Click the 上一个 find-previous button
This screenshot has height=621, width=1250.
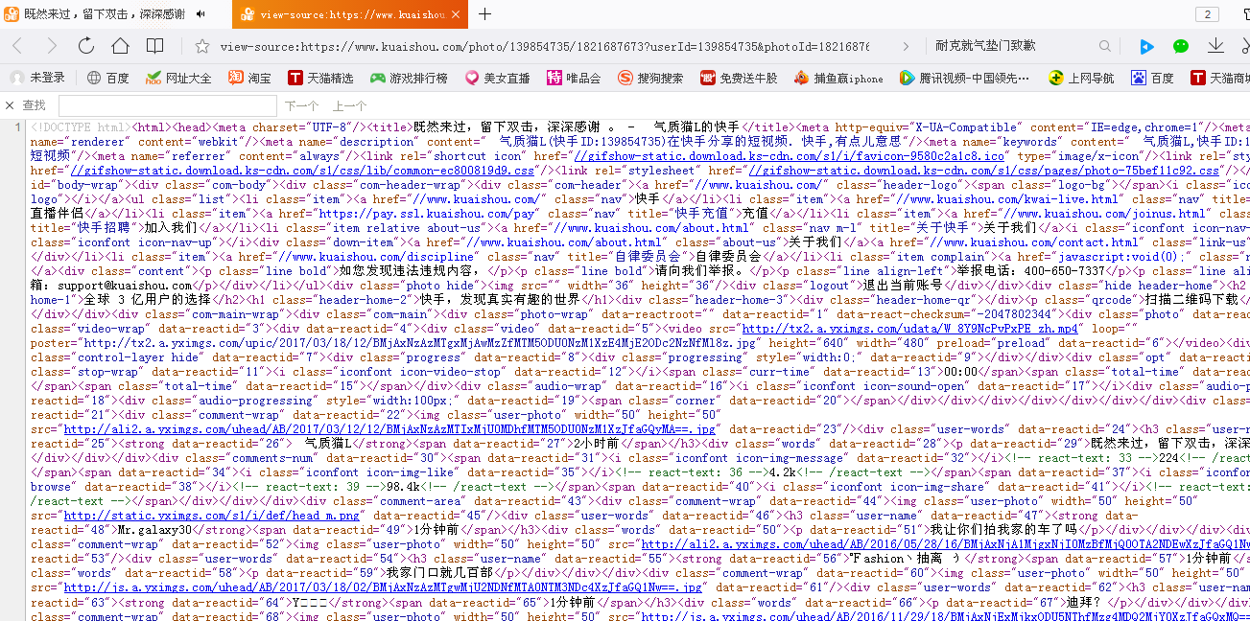(349, 105)
